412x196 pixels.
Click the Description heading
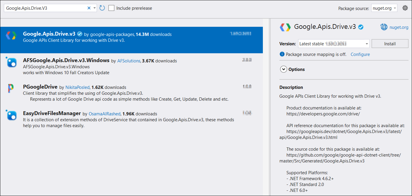(x=291, y=87)
